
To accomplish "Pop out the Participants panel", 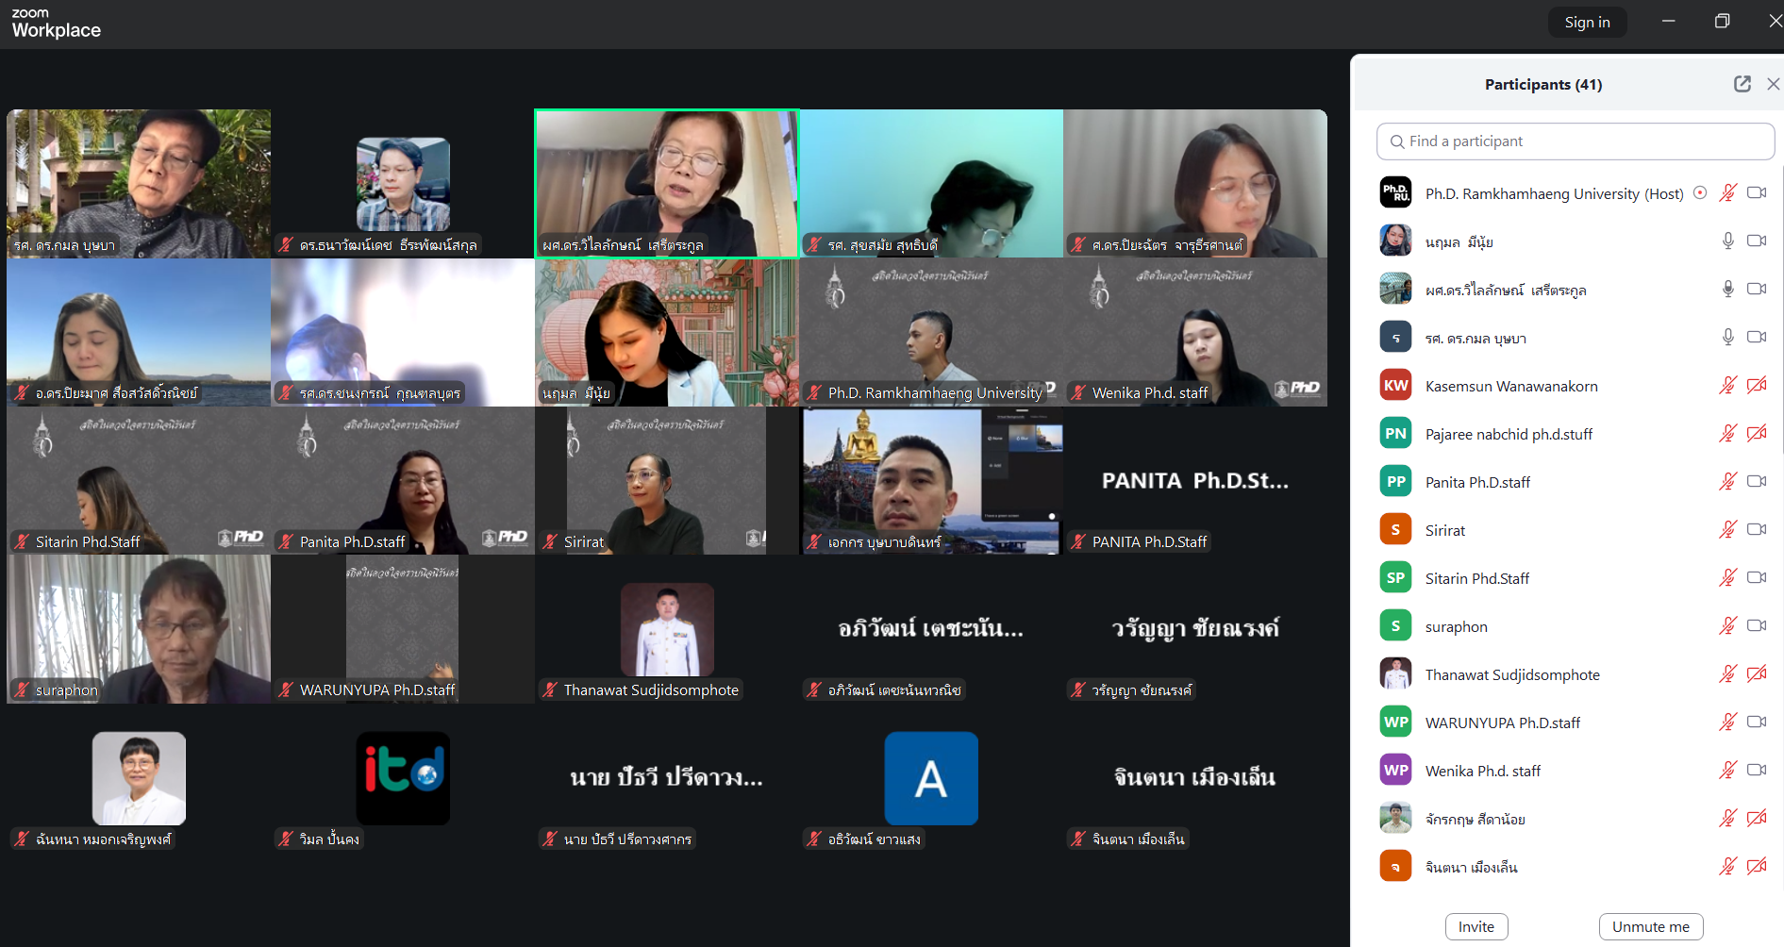I will pos(1742,84).
